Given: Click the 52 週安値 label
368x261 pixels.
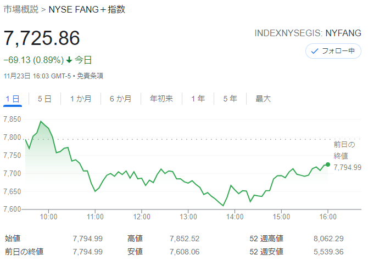Looking at the screenshot, I should coord(266,252).
